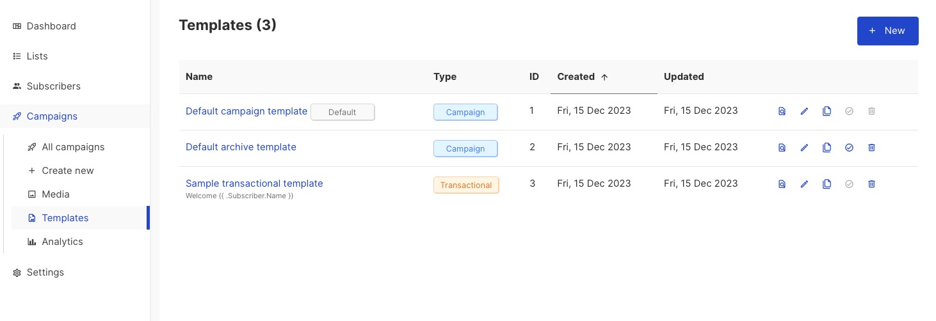This screenshot has height=321, width=936.
Task: Click the Transactional type tag
Action: (x=466, y=185)
